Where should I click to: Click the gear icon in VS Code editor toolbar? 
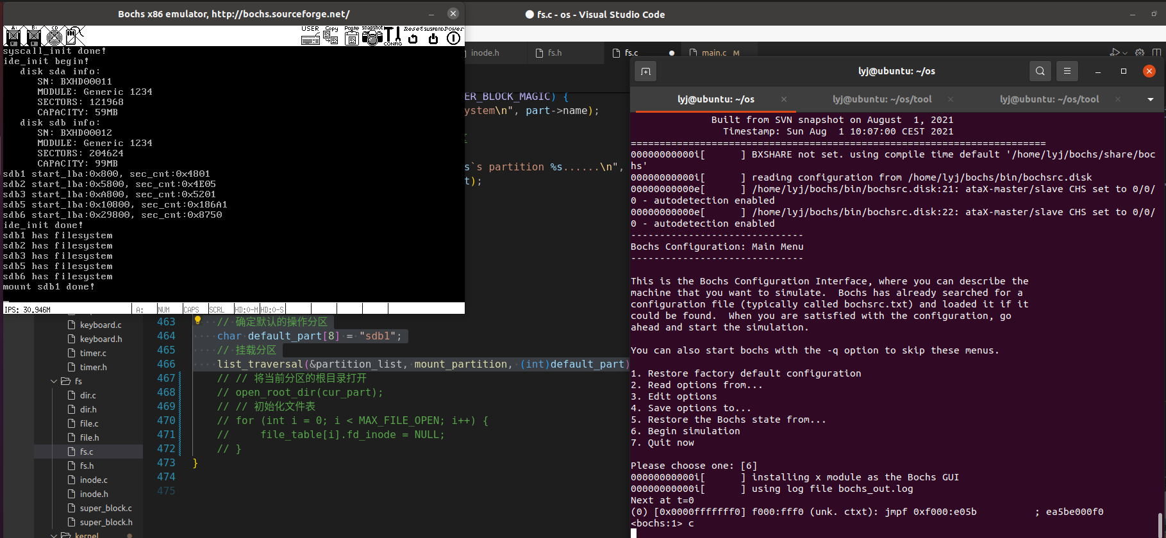point(1140,53)
